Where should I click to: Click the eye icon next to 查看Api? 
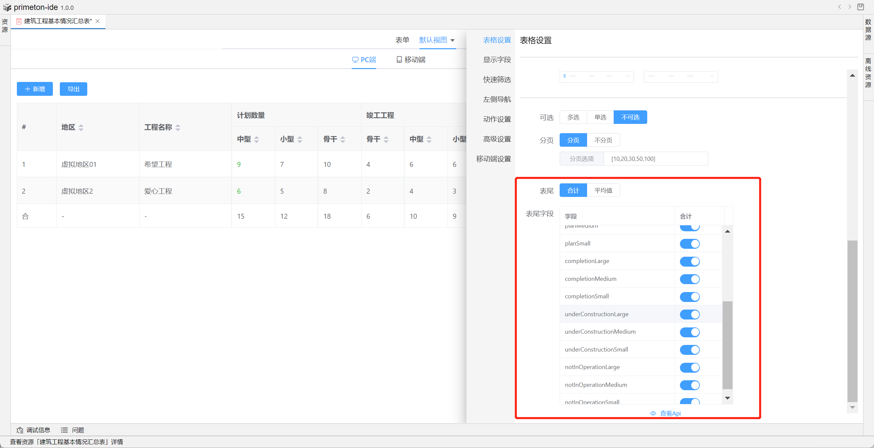click(x=653, y=413)
